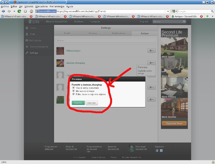Open 'Blogs de Second Life' footer link
Screen dimensions: 215x164
click(x=71, y=148)
